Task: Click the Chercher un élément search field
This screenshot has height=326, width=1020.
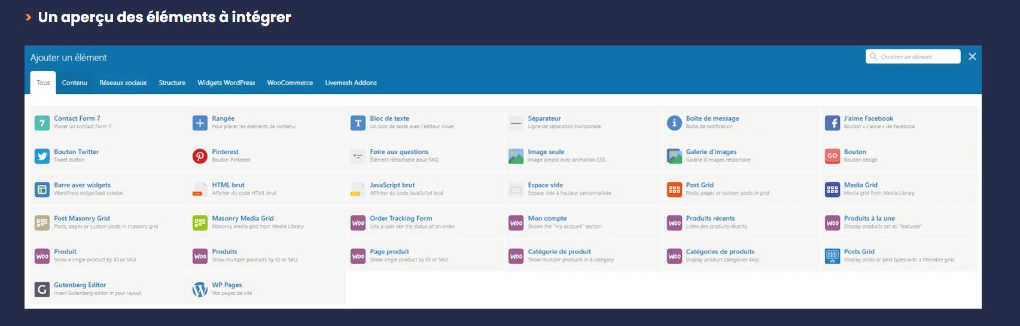Action: pos(917,57)
